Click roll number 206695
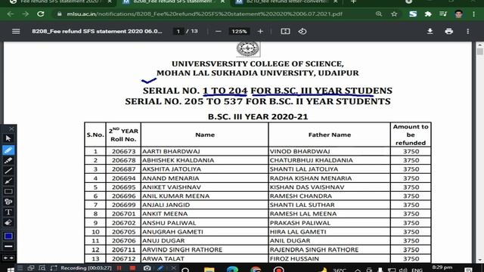Image resolution: width=484 pixels, height=272 pixels. 123,187
